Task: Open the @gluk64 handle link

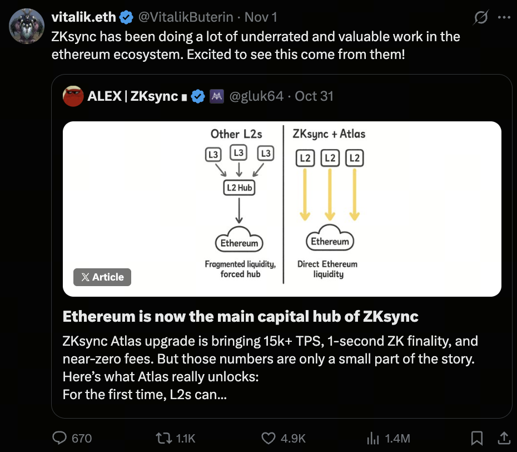Action: tap(256, 96)
